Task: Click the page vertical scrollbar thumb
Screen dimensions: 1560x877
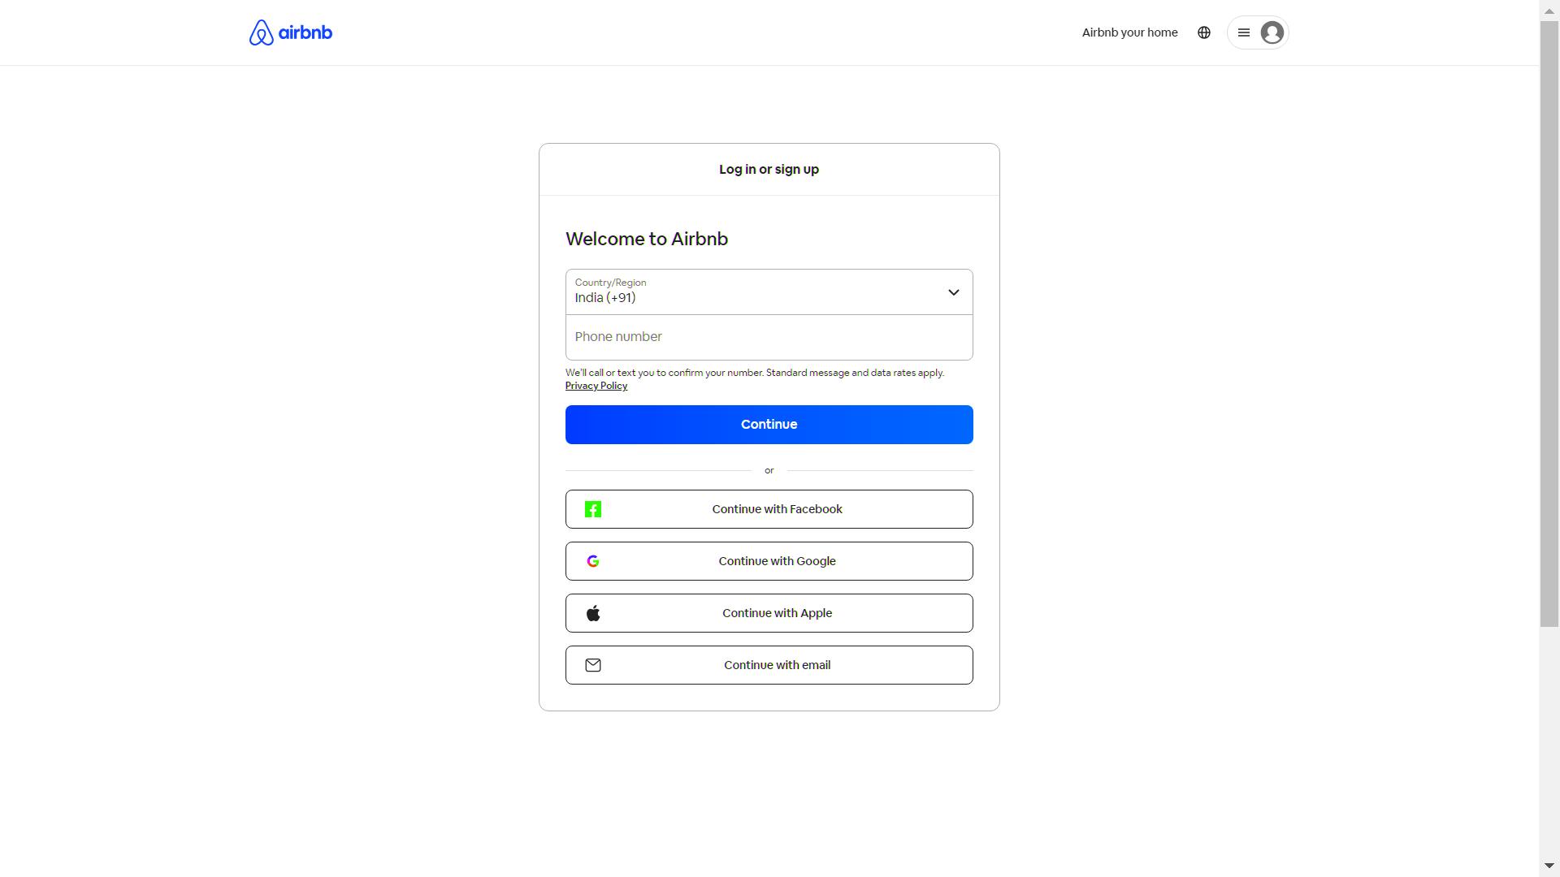Action: pyautogui.click(x=1549, y=323)
